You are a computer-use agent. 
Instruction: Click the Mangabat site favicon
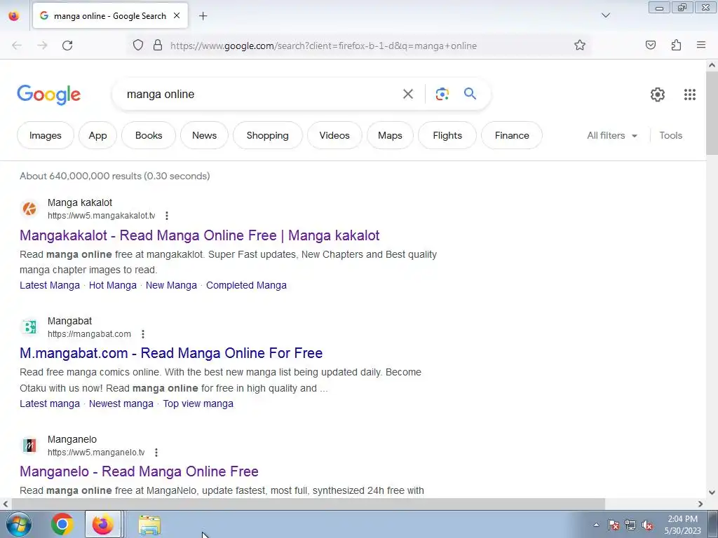click(29, 327)
